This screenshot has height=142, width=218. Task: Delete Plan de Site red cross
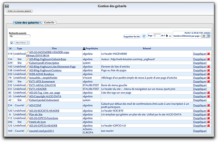pyautogui.click(x=209, y=115)
